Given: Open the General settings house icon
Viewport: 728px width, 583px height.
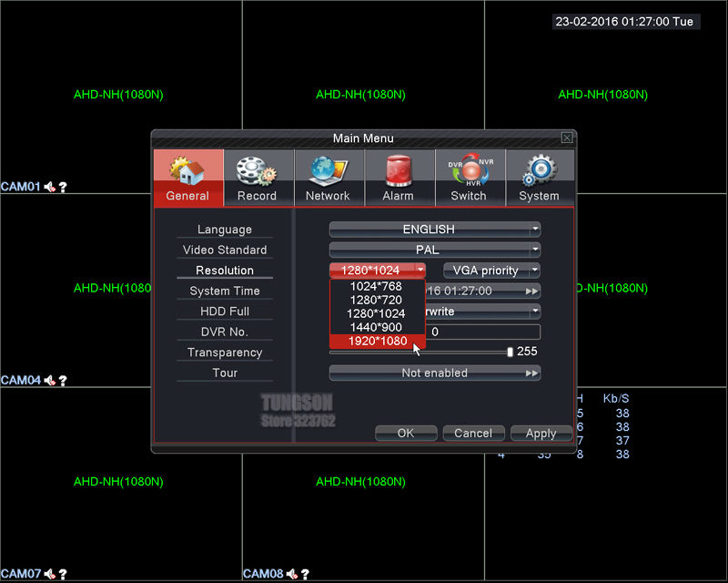Looking at the screenshot, I should click(x=187, y=171).
